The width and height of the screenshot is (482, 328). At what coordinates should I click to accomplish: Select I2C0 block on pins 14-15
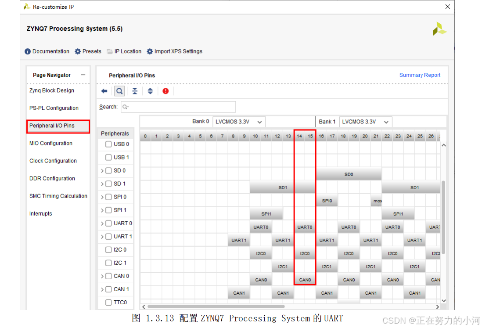tap(305, 253)
